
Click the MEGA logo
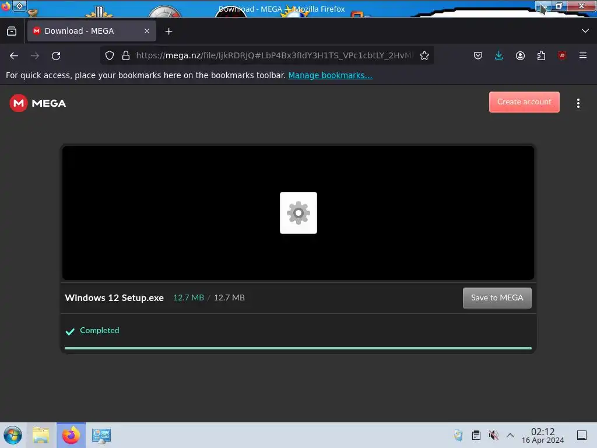point(38,103)
